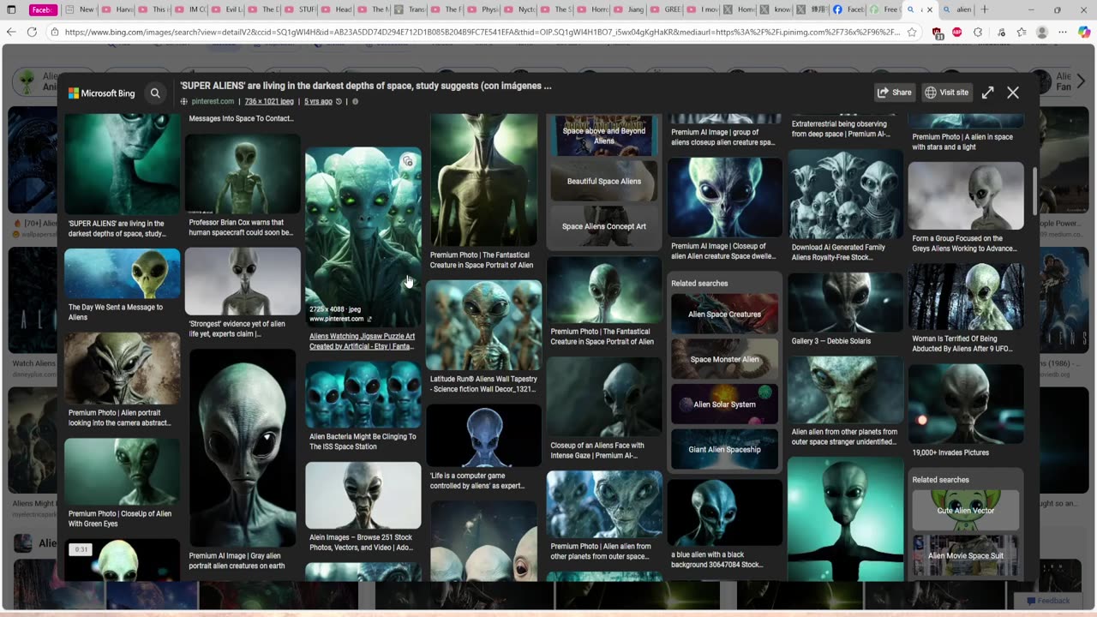This screenshot has height=617, width=1097.
Task: Open Closeup of an Aliens Face image
Action: click(604, 397)
